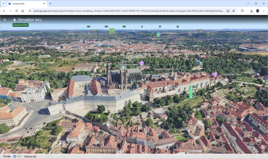This screenshot has width=268, height=159.
Task: Click the Praha-Troja district label
Action: tap(192, 39)
